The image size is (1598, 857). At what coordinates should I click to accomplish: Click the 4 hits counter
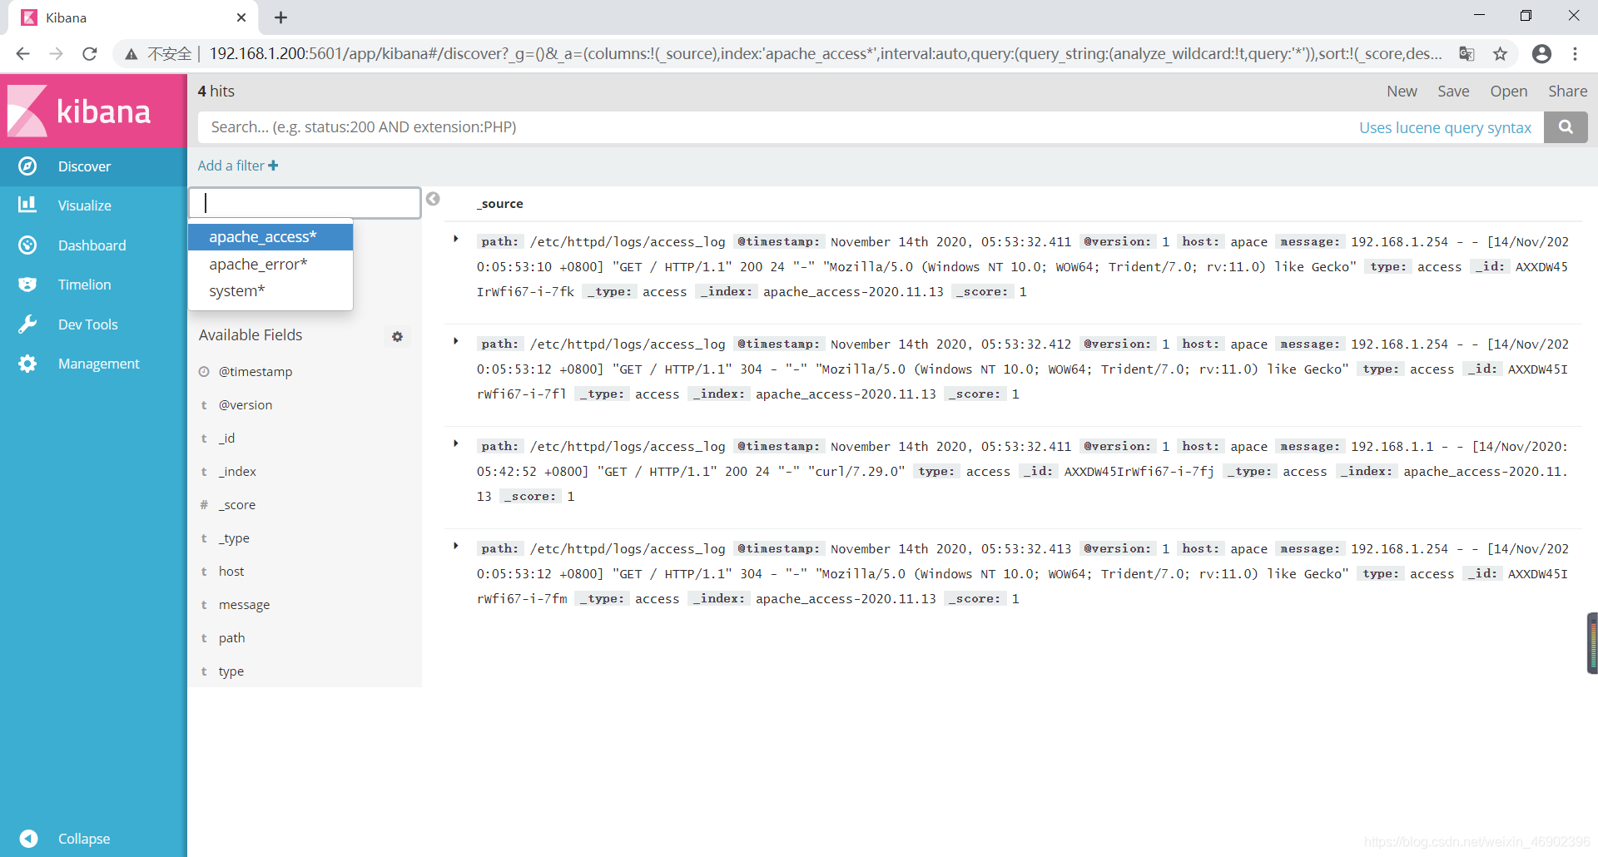pos(216,92)
